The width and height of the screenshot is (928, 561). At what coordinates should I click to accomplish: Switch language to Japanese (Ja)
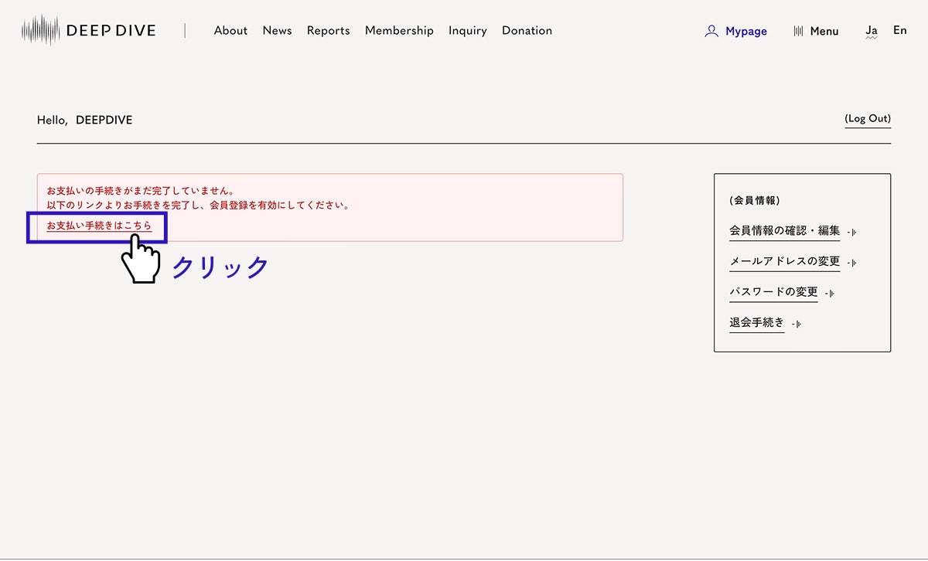point(872,31)
